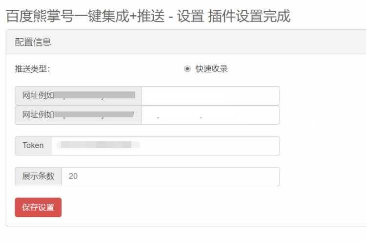Screen dimensions: 366x242
Task: Click the 设置 word in the heading
Action: click(191, 17)
